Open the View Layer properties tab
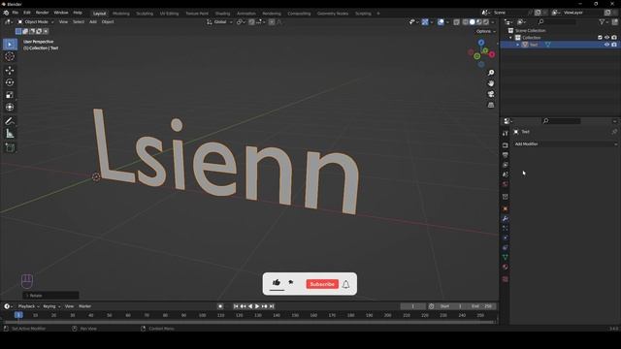 pyautogui.click(x=505, y=165)
